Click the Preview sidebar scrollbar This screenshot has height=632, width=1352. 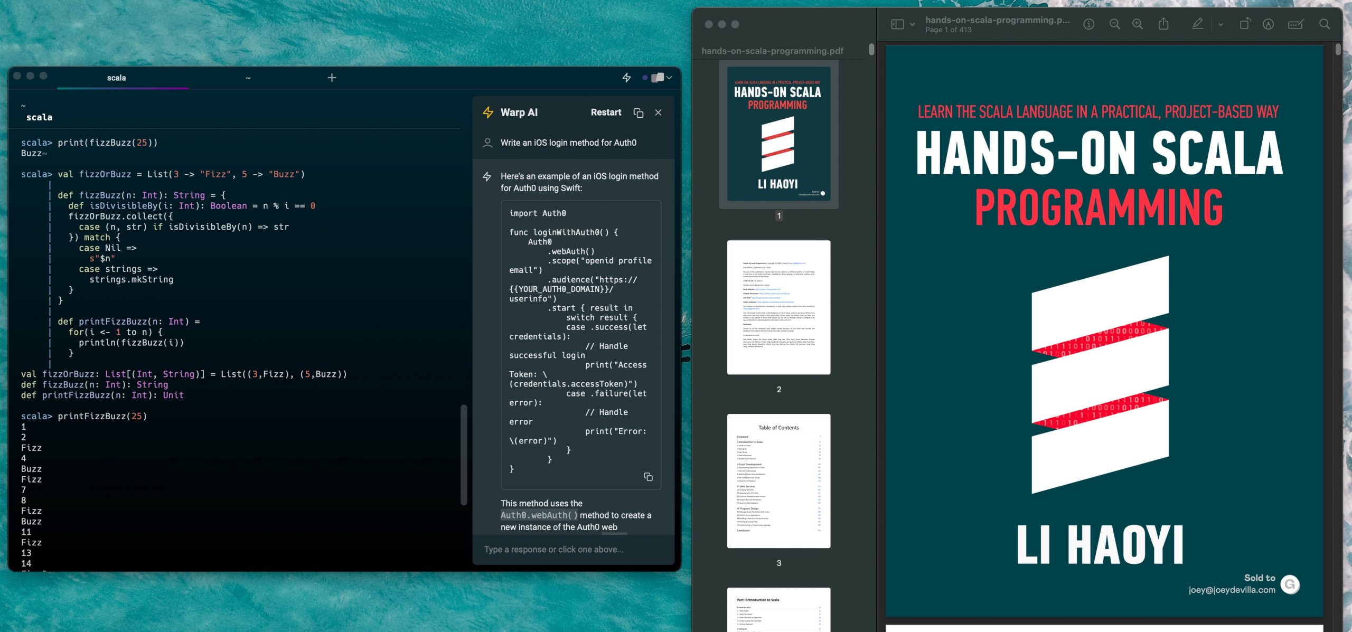tap(871, 49)
